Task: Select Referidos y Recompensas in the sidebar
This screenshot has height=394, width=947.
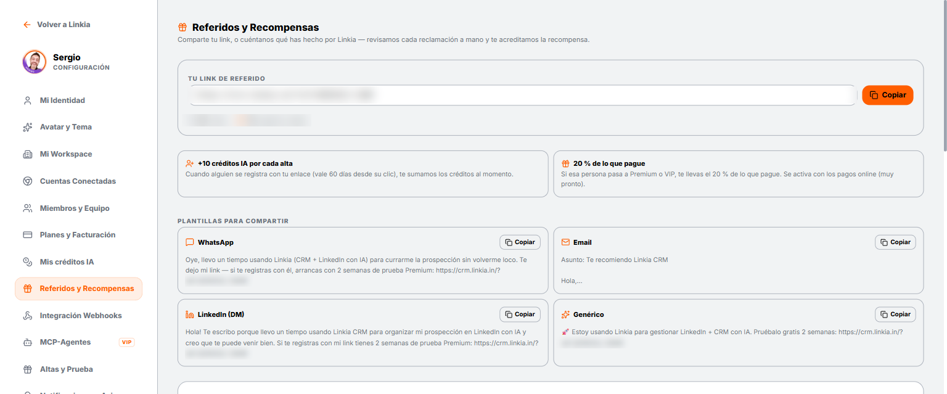Action: pos(79,289)
